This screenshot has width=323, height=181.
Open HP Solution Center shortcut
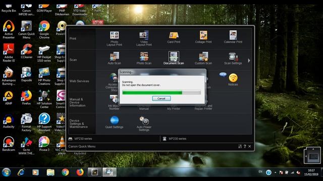pos(44,99)
